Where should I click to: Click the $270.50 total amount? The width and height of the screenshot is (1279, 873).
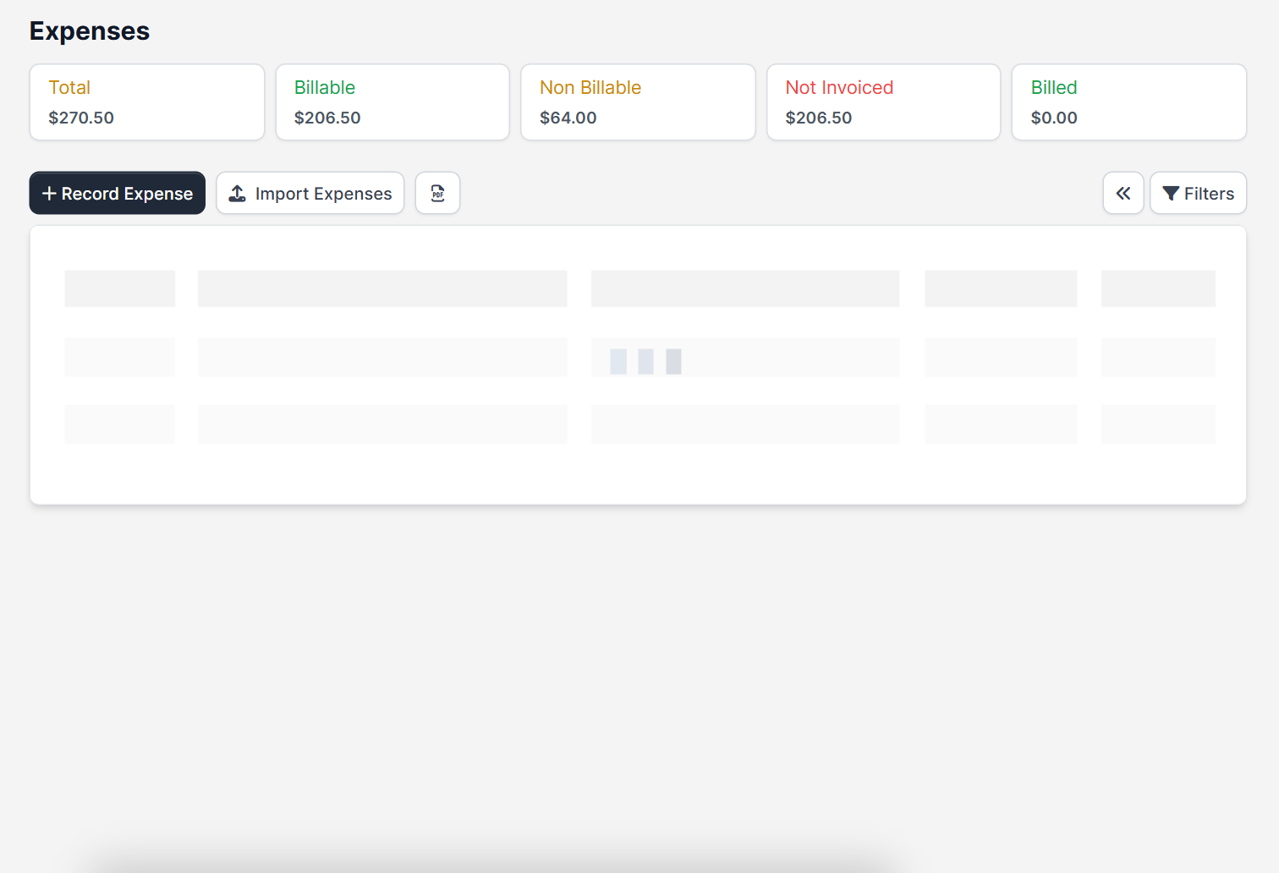pos(81,118)
